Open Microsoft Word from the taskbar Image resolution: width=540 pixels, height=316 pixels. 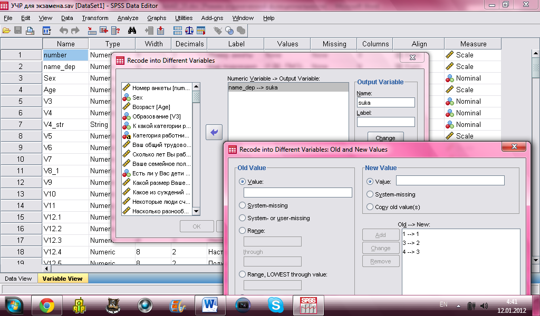[210, 305]
